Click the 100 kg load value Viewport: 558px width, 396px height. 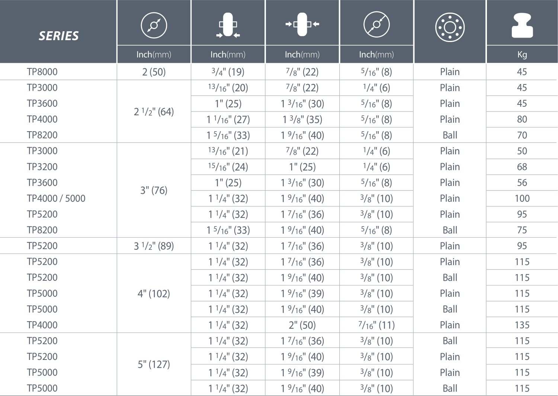[522, 199]
